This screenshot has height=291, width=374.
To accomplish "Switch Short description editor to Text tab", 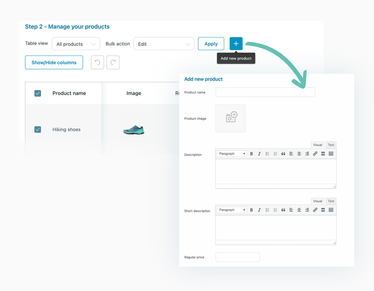I will (331, 201).
